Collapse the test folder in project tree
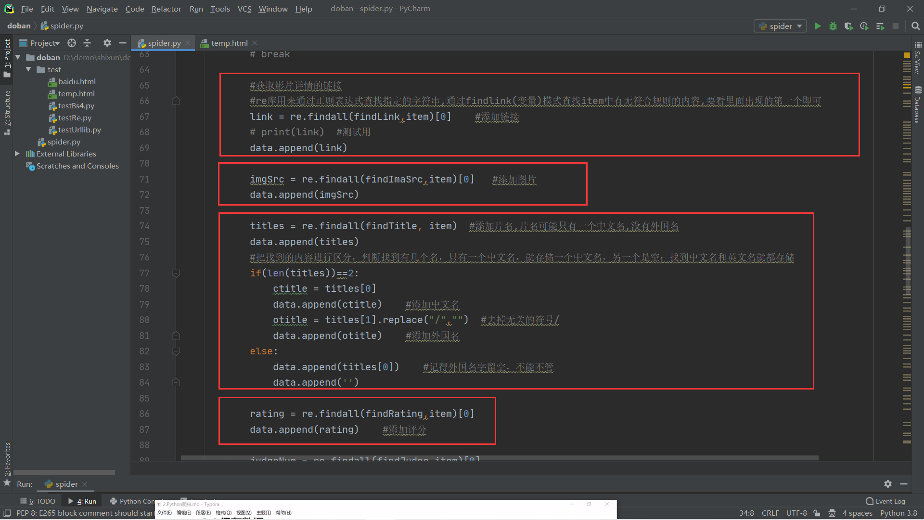Image resolution: width=924 pixels, height=520 pixels. click(28, 69)
